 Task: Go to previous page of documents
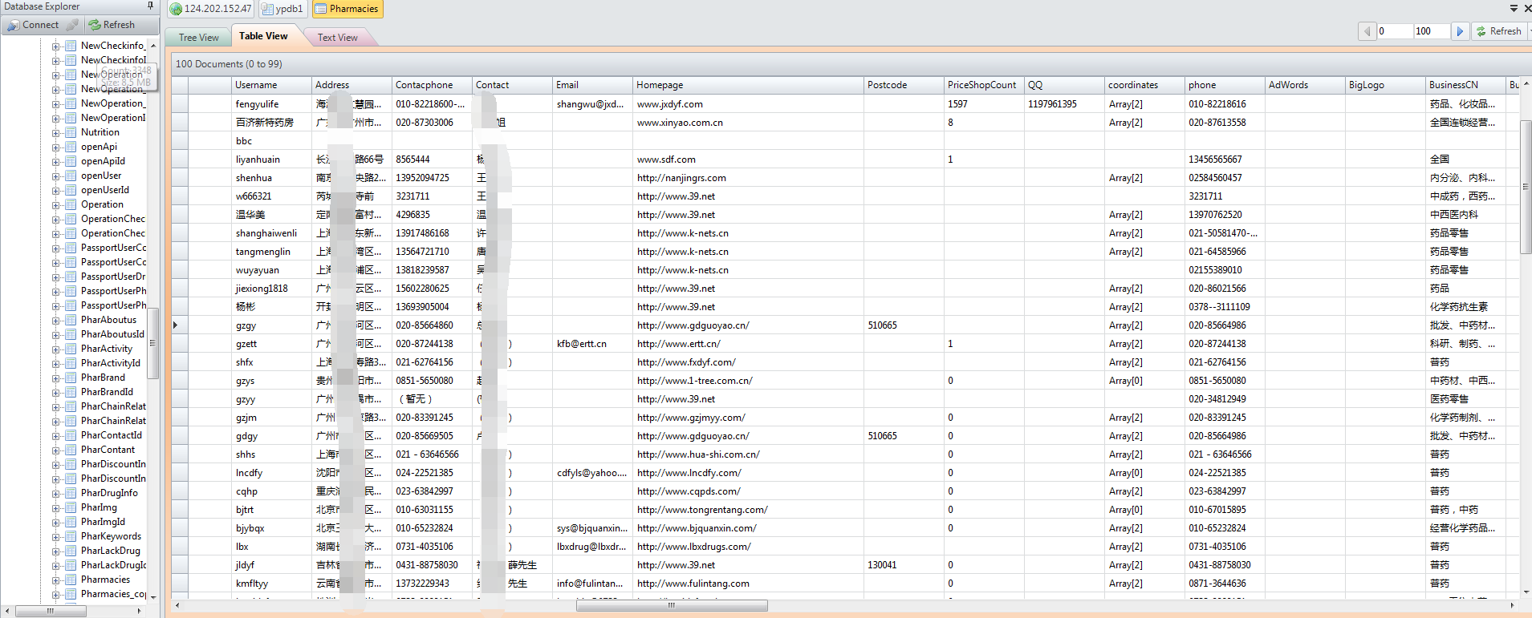1367,31
